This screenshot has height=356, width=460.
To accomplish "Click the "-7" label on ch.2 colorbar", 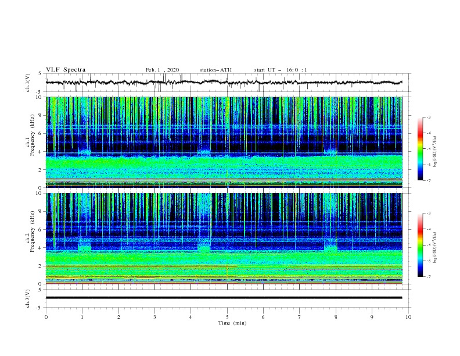I will [x=428, y=276].
